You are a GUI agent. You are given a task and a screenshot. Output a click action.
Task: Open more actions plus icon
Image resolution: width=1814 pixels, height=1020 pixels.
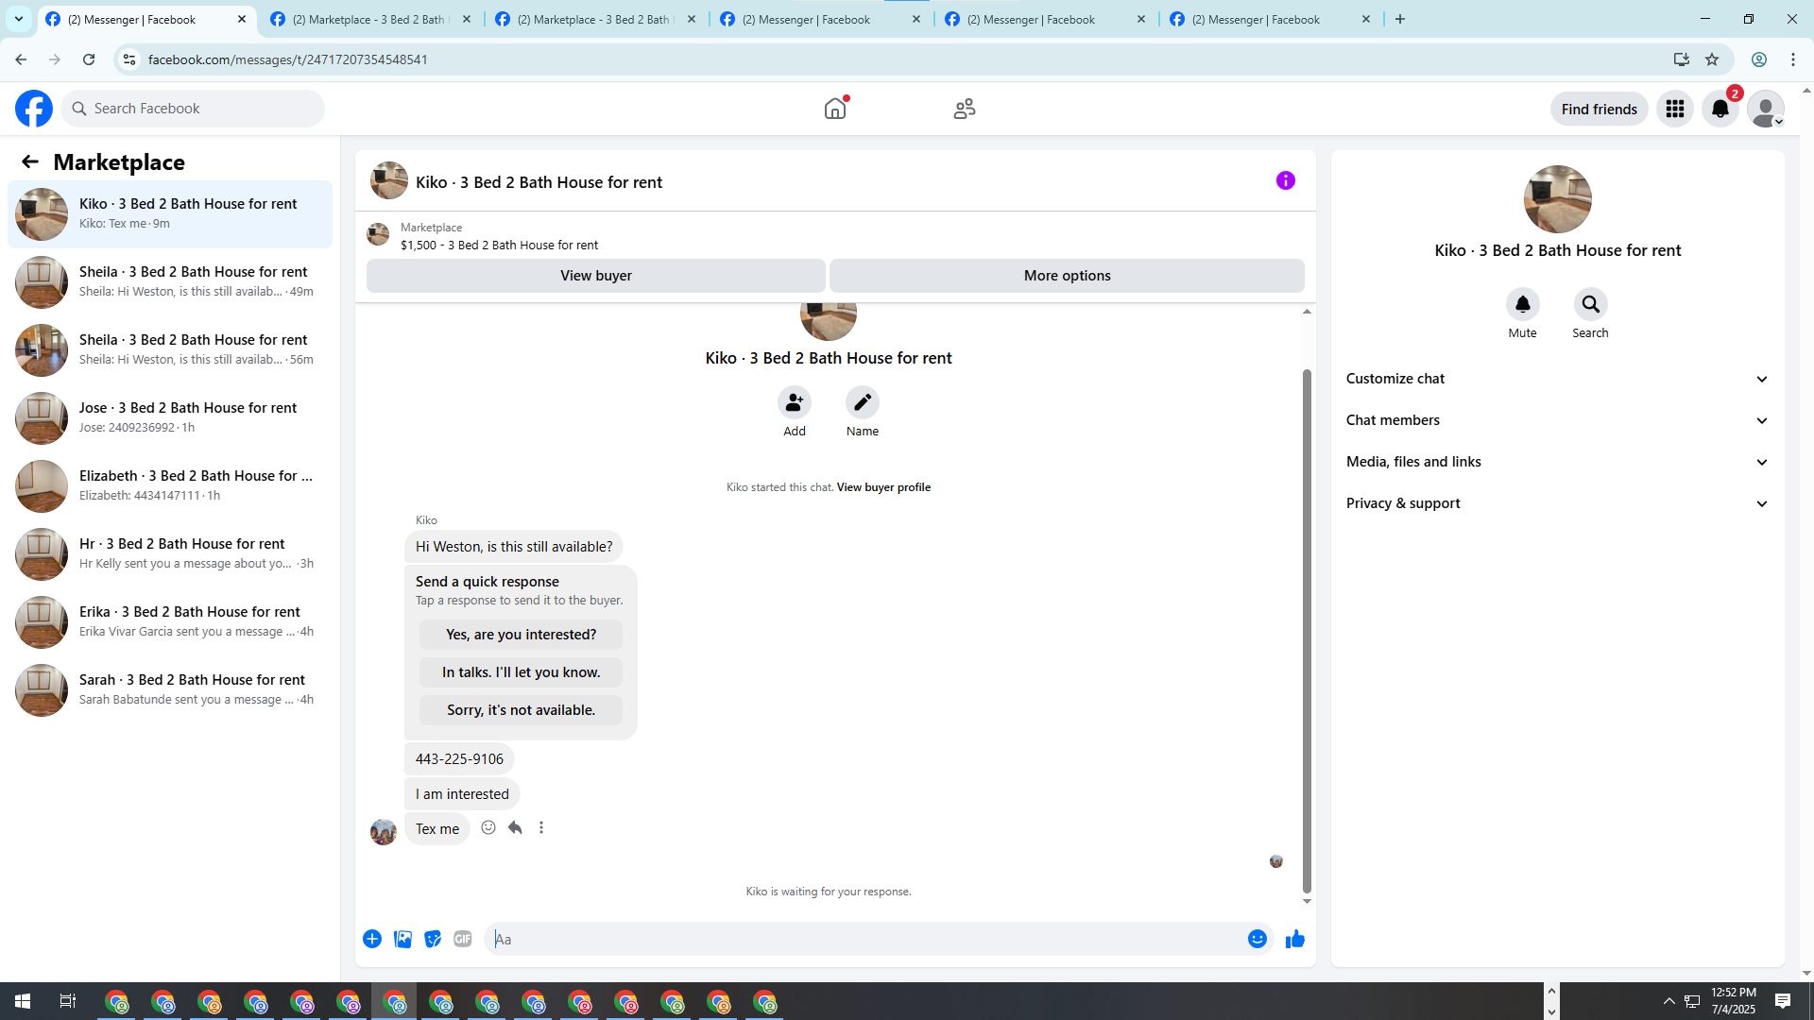(372, 939)
